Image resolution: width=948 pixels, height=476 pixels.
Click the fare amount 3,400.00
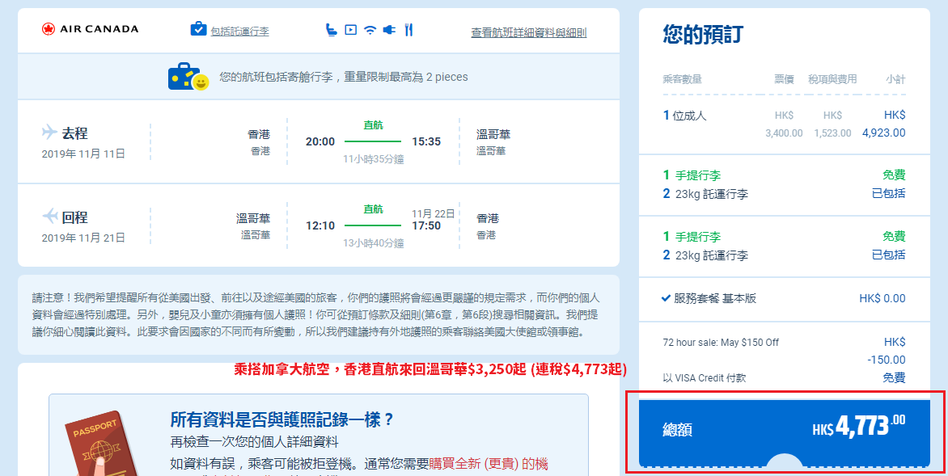pos(784,133)
